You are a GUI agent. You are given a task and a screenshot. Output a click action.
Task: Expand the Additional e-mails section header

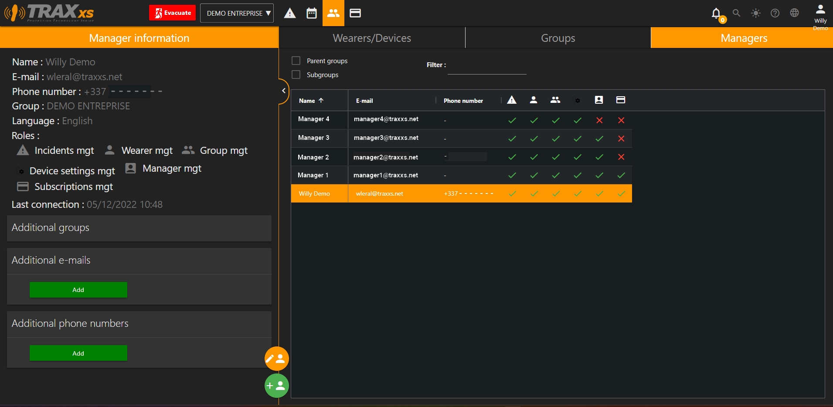click(x=139, y=261)
